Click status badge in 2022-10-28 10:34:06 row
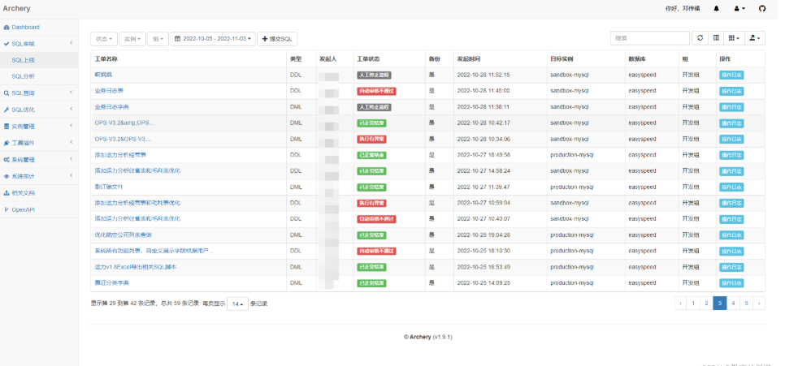 click(371, 139)
